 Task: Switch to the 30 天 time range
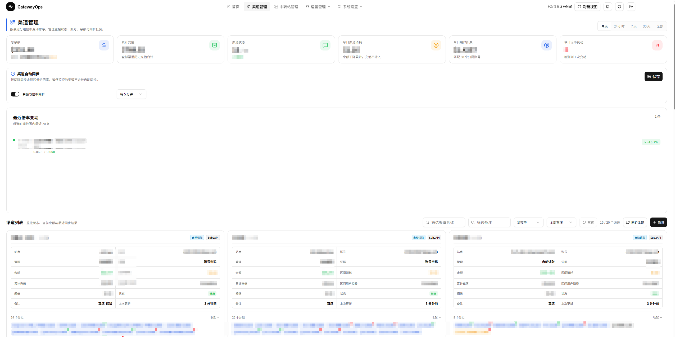point(647,26)
